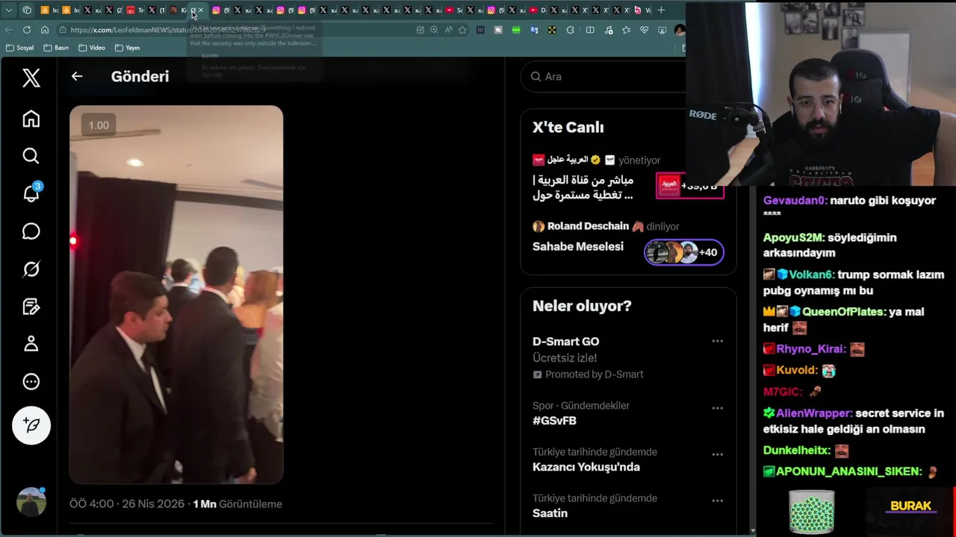Open the Explore search icon in sidebar
956x537 pixels.
click(x=31, y=156)
